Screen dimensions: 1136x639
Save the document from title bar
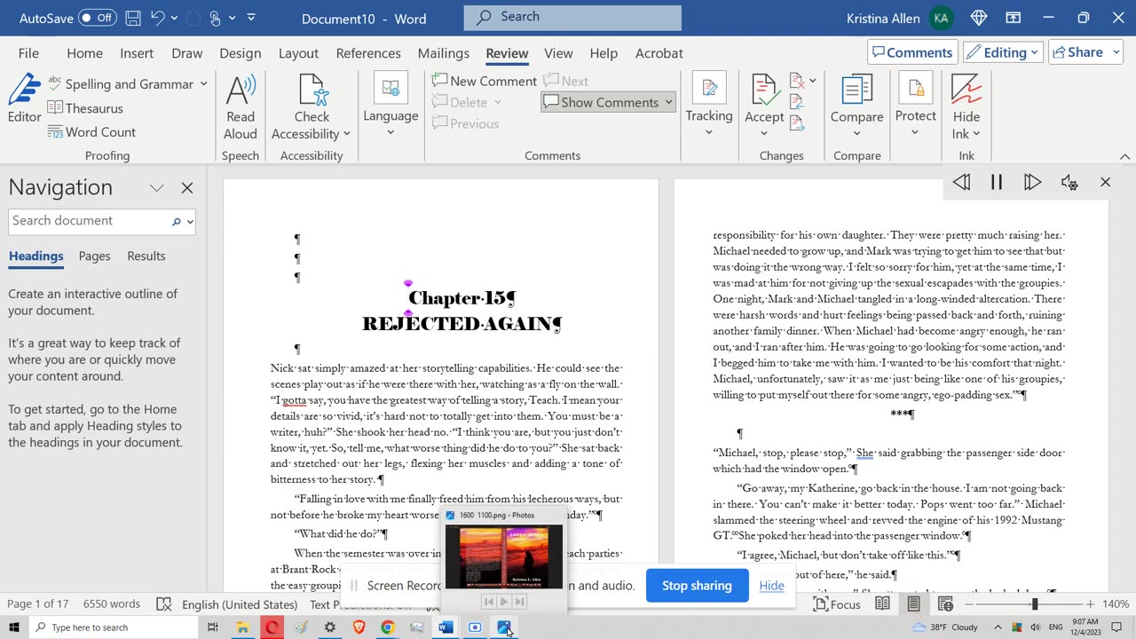tap(132, 18)
